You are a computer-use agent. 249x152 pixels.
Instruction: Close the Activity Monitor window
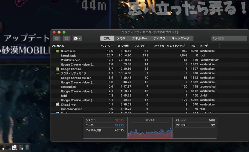(54, 32)
